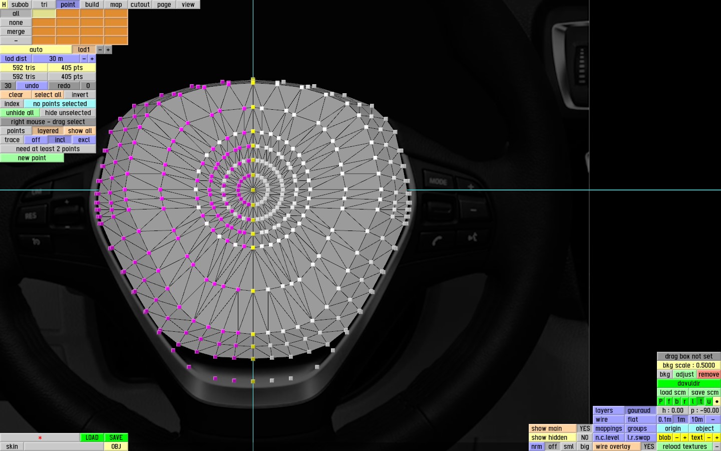
Task: Select big normals display option
Action: pos(585,446)
